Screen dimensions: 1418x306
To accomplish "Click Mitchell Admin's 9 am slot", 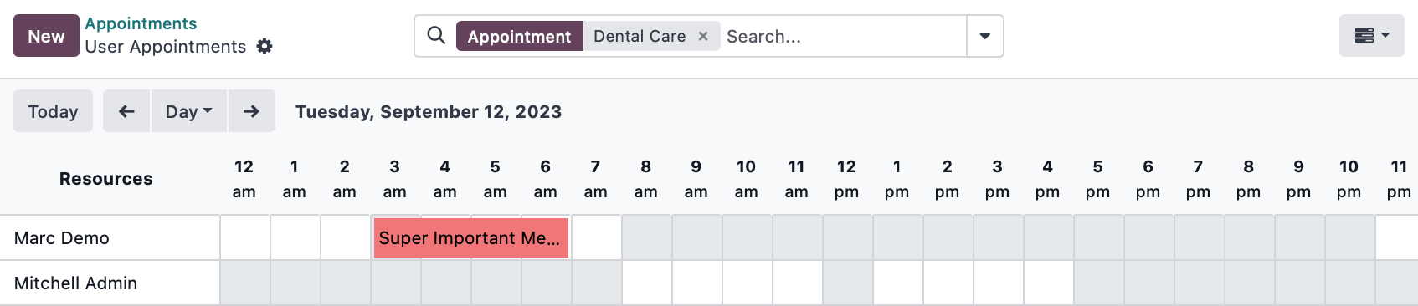I will tap(696, 283).
